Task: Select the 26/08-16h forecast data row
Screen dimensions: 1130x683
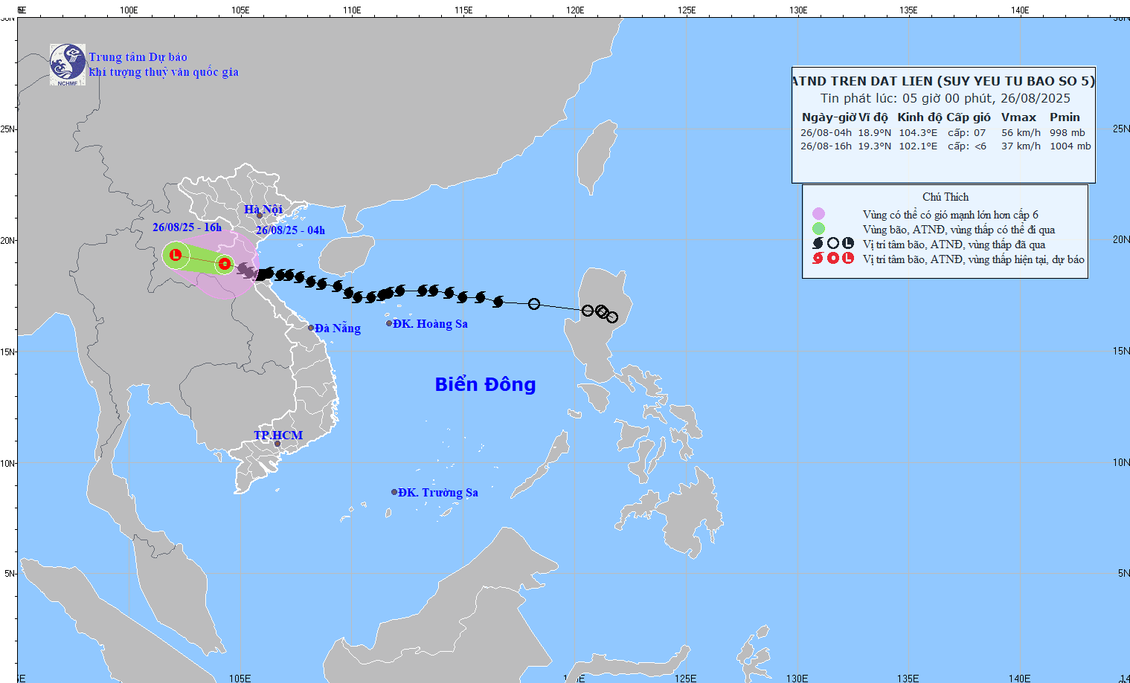Action: (940, 146)
